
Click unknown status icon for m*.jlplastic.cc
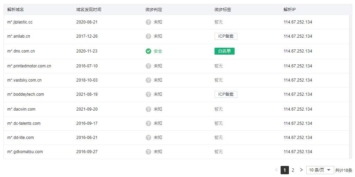[148, 22]
